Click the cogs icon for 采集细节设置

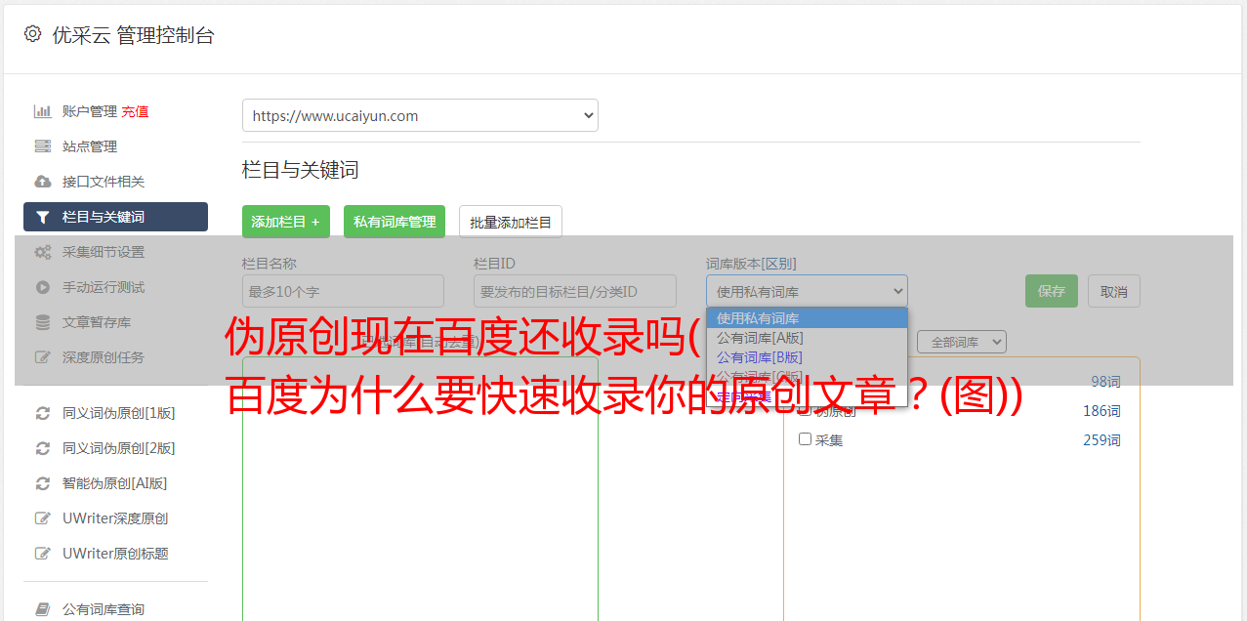point(43,252)
